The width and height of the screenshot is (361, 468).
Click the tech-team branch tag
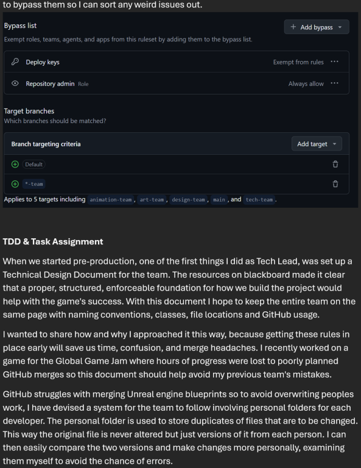point(259,200)
